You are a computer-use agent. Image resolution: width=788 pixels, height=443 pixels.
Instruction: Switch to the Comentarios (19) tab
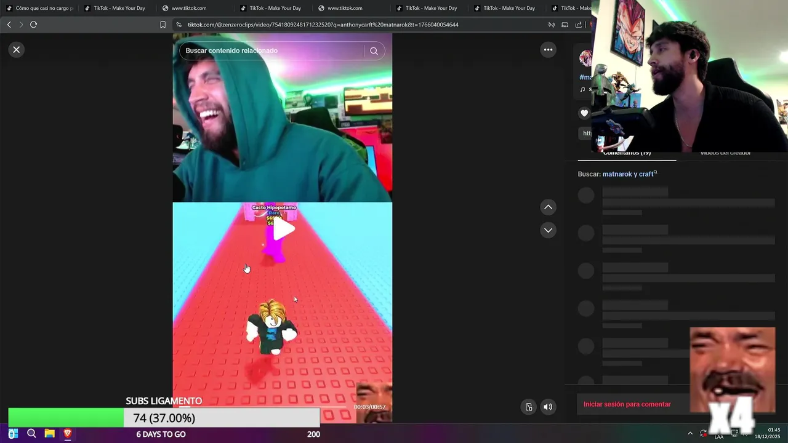tap(627, 153)
